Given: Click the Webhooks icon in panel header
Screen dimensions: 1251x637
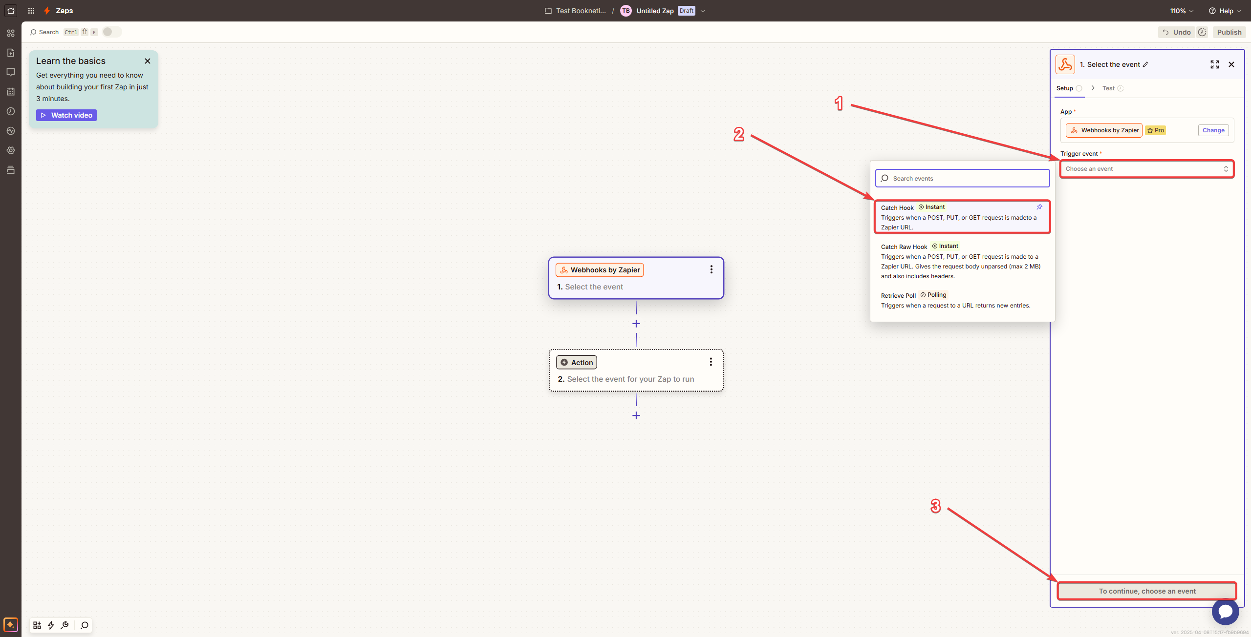Looking at the screenshot, I should click(1065, 64).
